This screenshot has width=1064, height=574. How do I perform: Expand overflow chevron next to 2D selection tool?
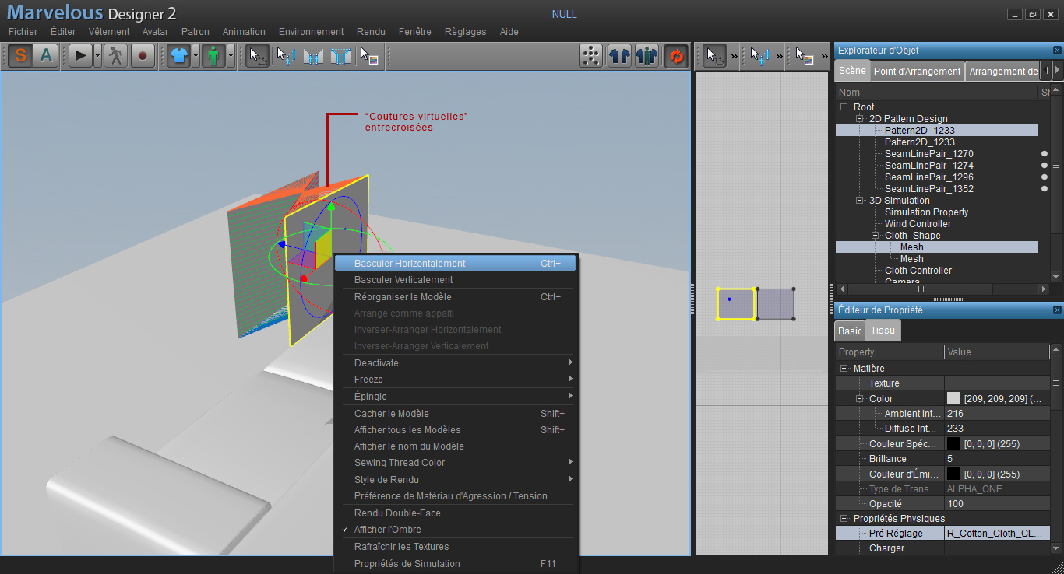click(x=735, y=56)
